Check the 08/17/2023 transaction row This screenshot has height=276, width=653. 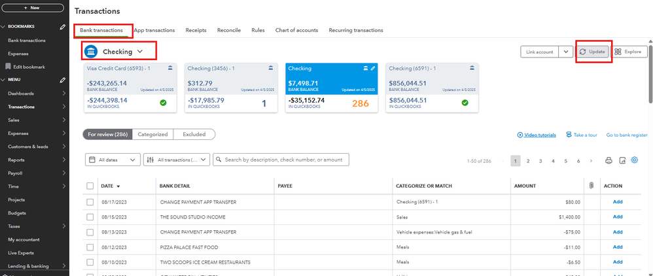pos(90,202)
